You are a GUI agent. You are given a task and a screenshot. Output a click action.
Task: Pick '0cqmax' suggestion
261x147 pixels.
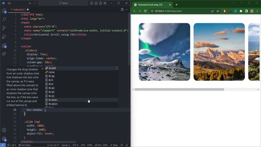coord(82,100)
